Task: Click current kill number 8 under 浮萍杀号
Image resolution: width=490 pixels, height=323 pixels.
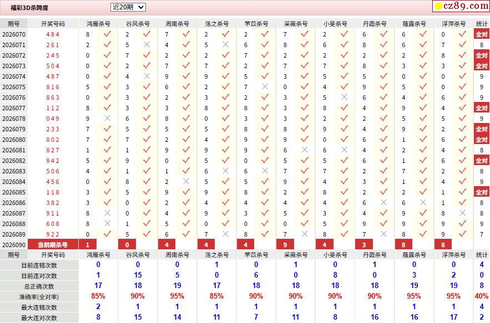Action: click(443, 245)
